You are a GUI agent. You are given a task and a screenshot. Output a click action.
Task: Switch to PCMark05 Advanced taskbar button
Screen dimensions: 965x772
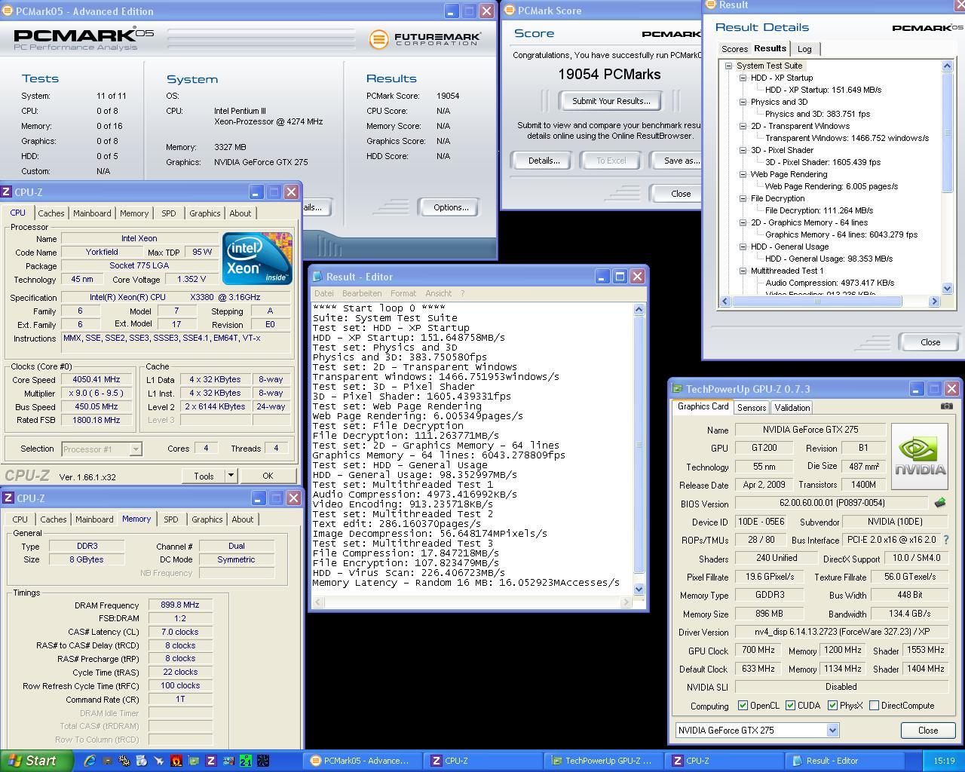click(360, 761)
